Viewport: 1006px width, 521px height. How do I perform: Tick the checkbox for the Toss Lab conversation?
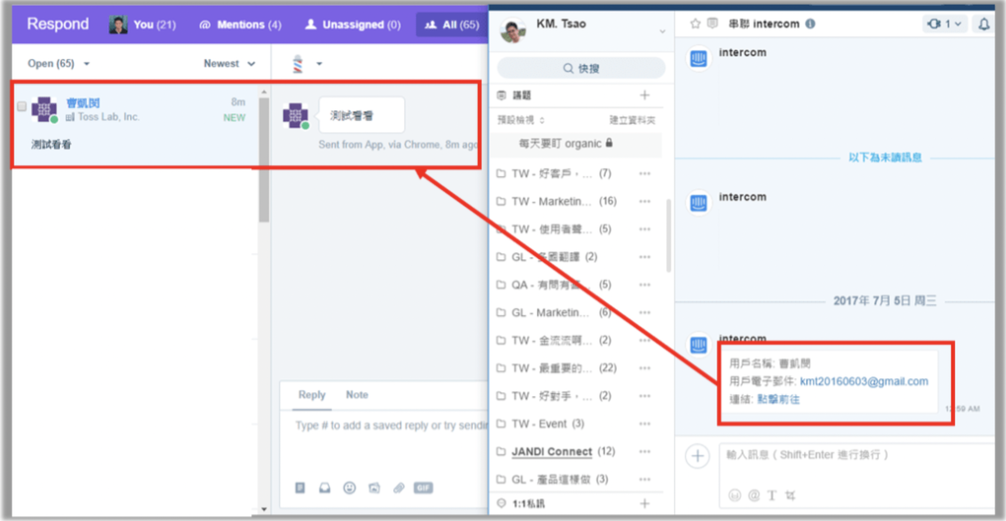tap(22, 106)
